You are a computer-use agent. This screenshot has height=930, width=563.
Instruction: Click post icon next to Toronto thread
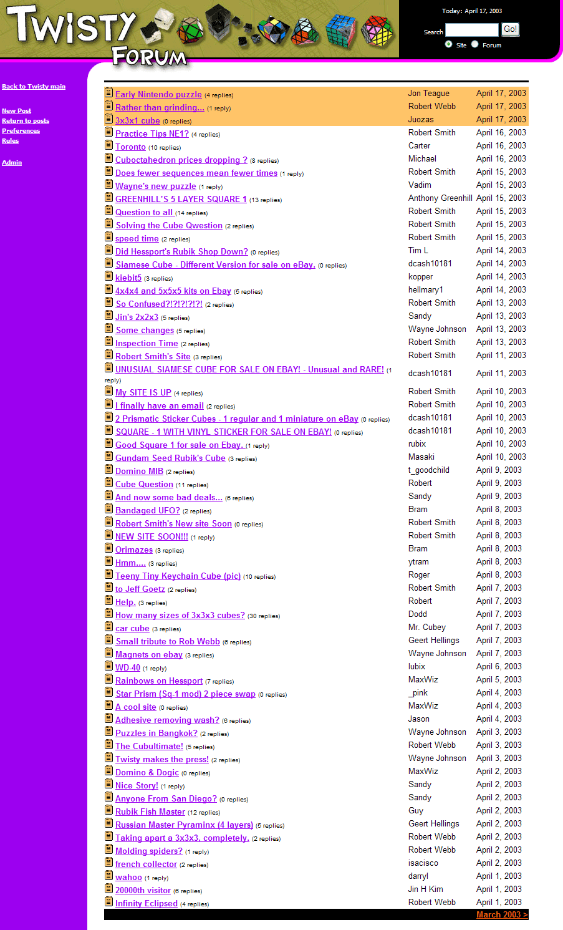pyautogui.click(x=108, y=145)
